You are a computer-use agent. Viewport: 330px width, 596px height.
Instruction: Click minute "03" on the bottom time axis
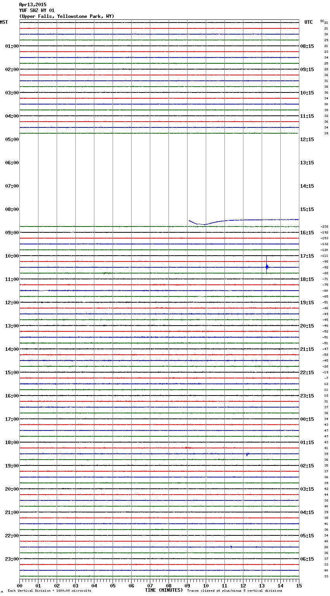[x=75, y=586]
